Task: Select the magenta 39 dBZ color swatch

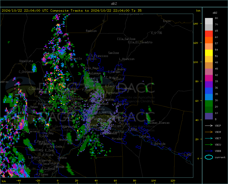Action: (x=209, y=78)
